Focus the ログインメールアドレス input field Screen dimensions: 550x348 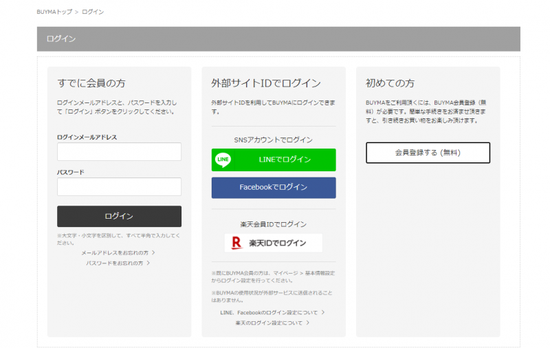coord(119,152)
